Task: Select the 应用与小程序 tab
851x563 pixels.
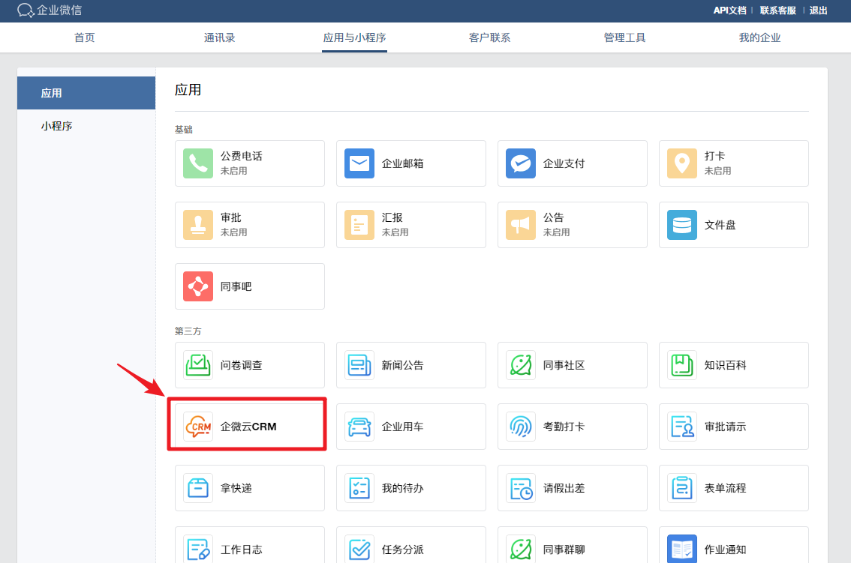Action: pos(354,37)
